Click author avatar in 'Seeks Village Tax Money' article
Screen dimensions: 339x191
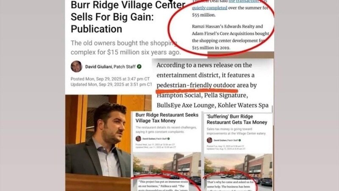[139, 139]
